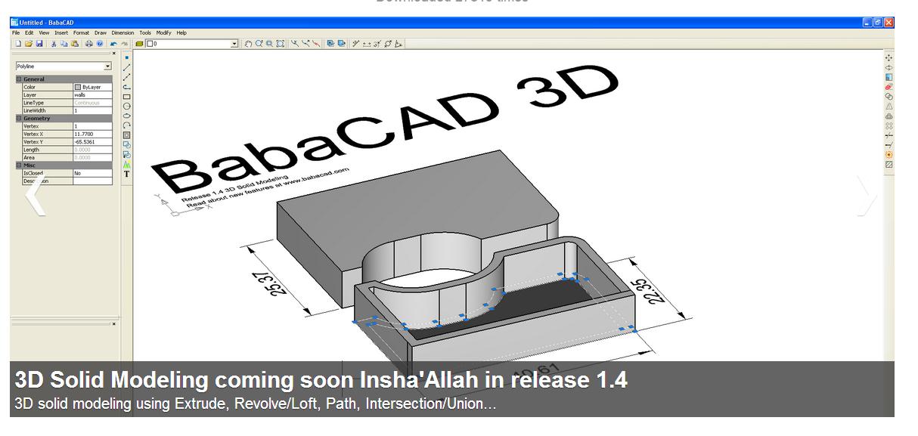Select the Move tool in modify toolbar

(889, 57)
